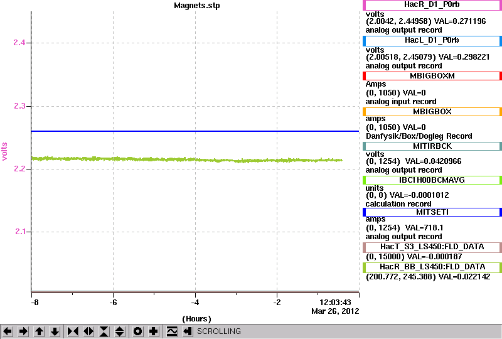Screen dimensions: 502x339
Task: Click the 'analog input record' description
Action: (401, 102)
